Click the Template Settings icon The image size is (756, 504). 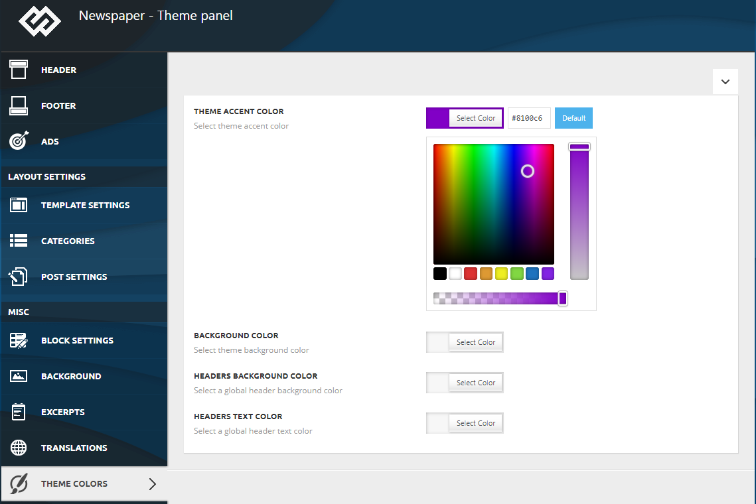coord(19,205)
